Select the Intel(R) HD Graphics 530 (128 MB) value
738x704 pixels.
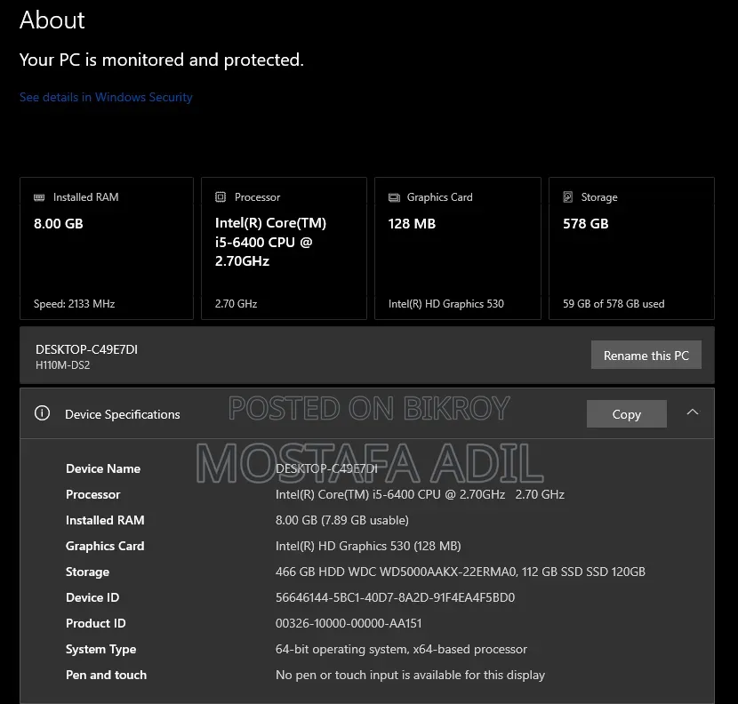pos(368,546)
